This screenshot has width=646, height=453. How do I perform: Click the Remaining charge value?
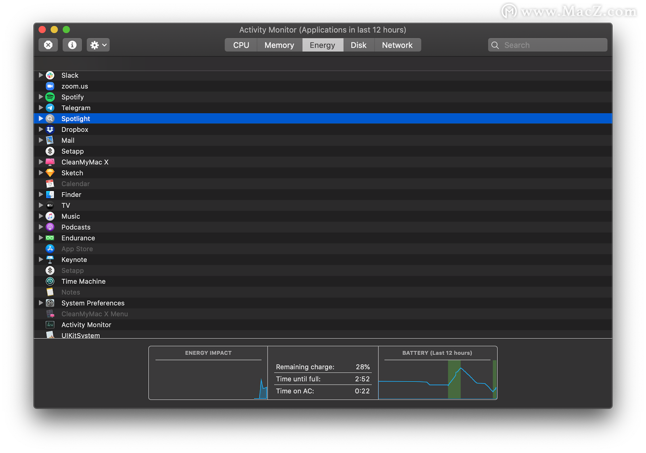[363, 367]
